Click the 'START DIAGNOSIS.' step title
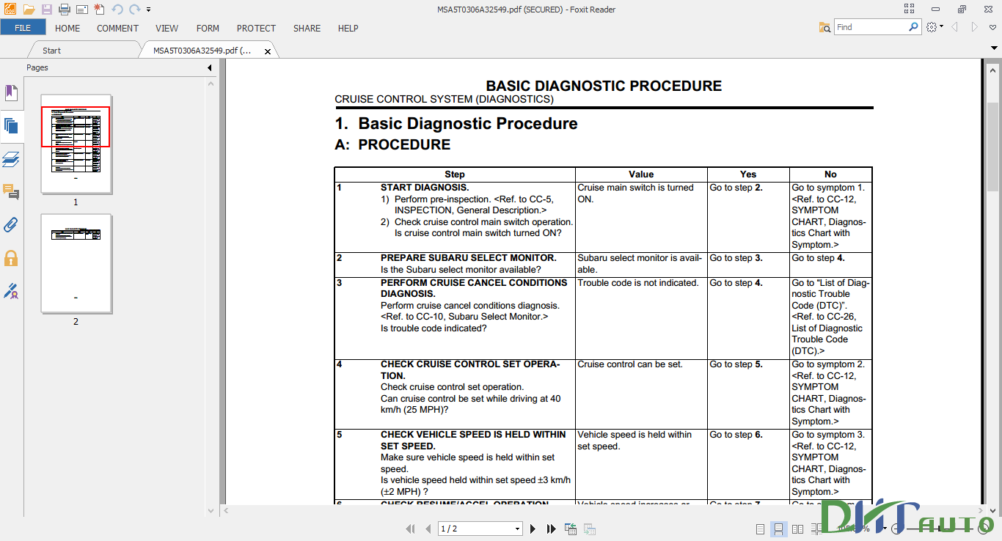The image size is (1002, 541). click(425, 188)
